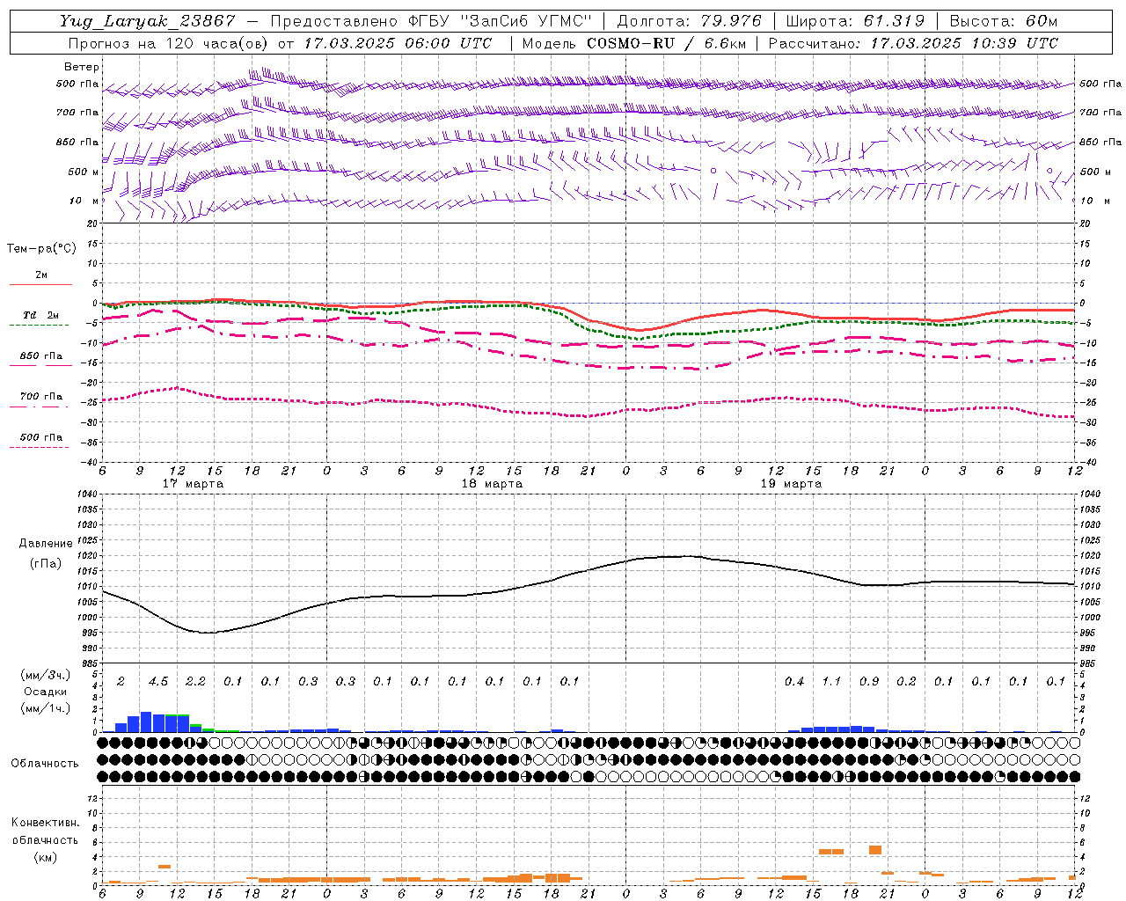
Task: Click the Td 2м legend label
Action: (40, 315)
